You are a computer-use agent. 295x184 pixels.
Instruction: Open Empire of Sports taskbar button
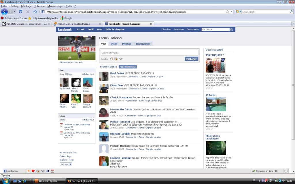click(x=49, y=181)
